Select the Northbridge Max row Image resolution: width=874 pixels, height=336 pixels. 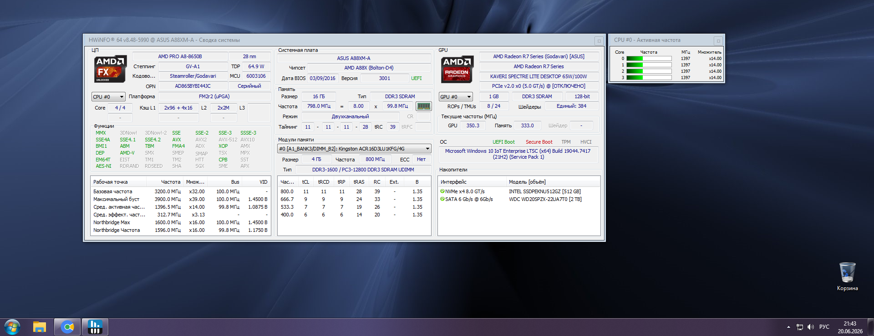[181, 222]
